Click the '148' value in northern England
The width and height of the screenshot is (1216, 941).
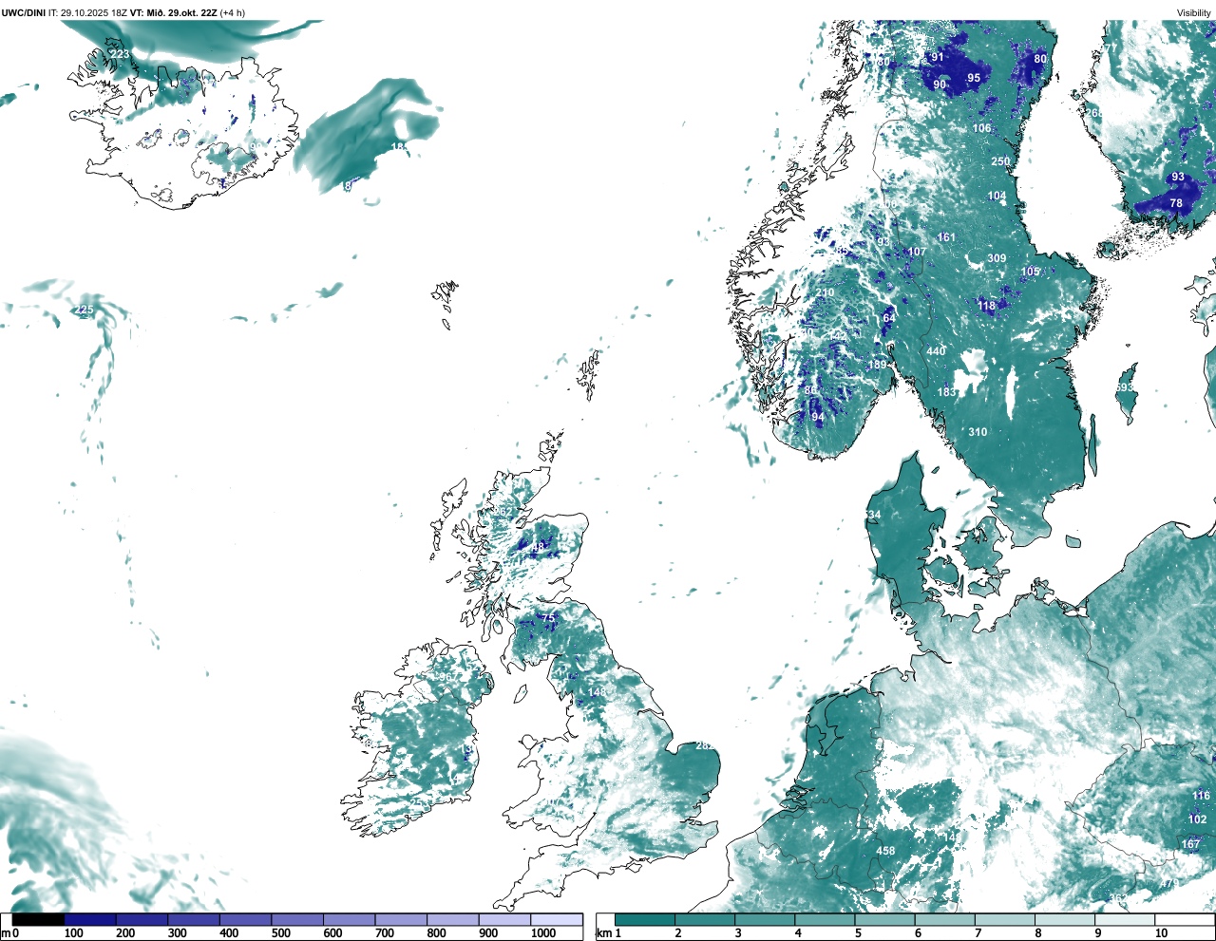point(597,692)
